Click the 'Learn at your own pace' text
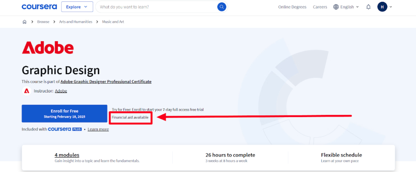The image size is (416, 172). pos(340,161)
